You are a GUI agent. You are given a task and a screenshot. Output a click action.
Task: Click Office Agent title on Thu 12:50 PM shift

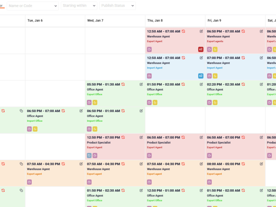click(155, 196)
